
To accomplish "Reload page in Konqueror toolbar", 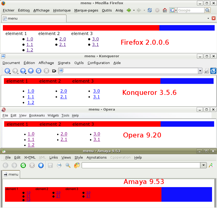I will 39,71.
